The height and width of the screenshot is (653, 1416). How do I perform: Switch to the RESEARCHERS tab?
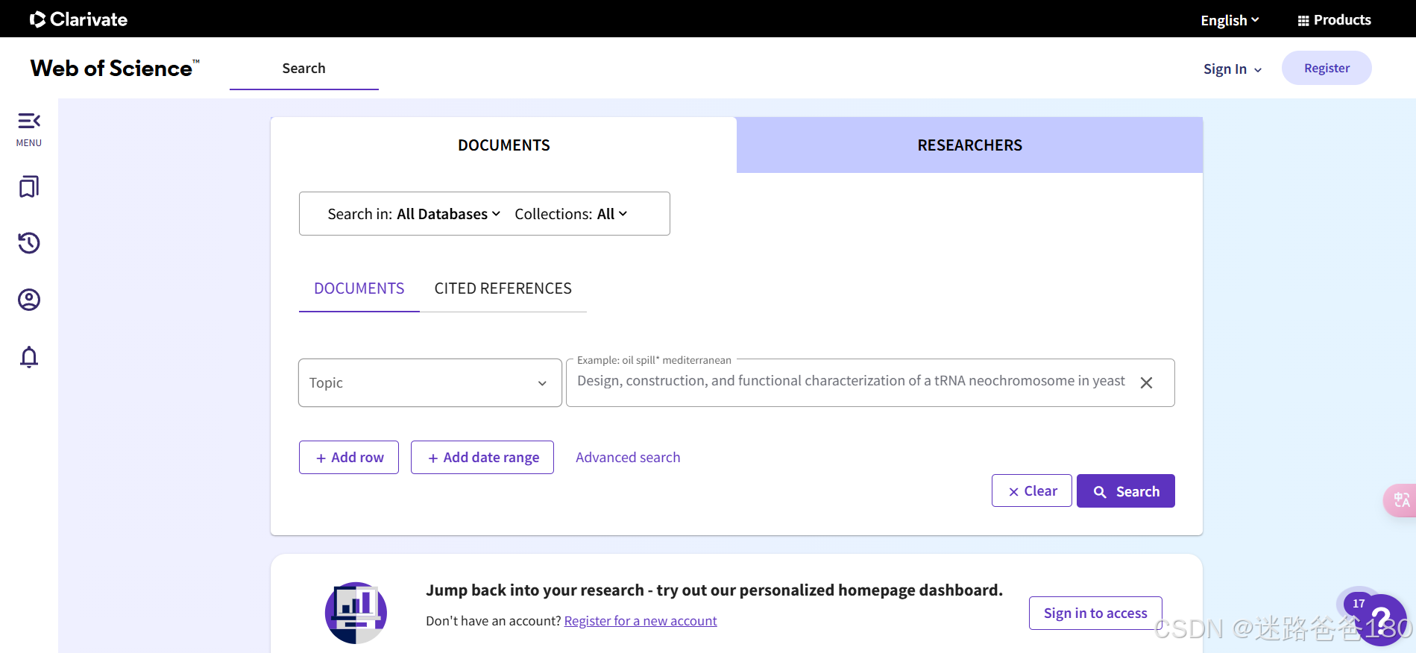(969, 145)
